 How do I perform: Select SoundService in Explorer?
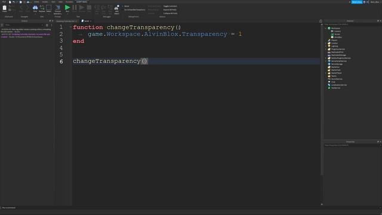coord(337,79)
